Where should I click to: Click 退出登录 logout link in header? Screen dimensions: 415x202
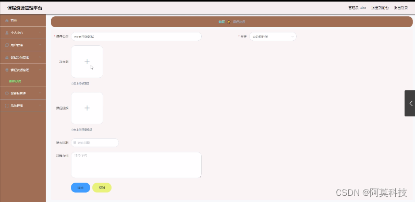point(401,8)
